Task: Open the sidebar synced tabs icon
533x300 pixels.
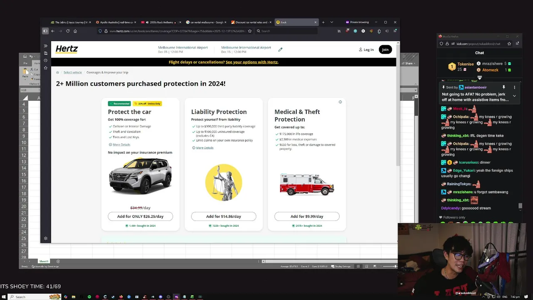Action: [x=45, y=53]
